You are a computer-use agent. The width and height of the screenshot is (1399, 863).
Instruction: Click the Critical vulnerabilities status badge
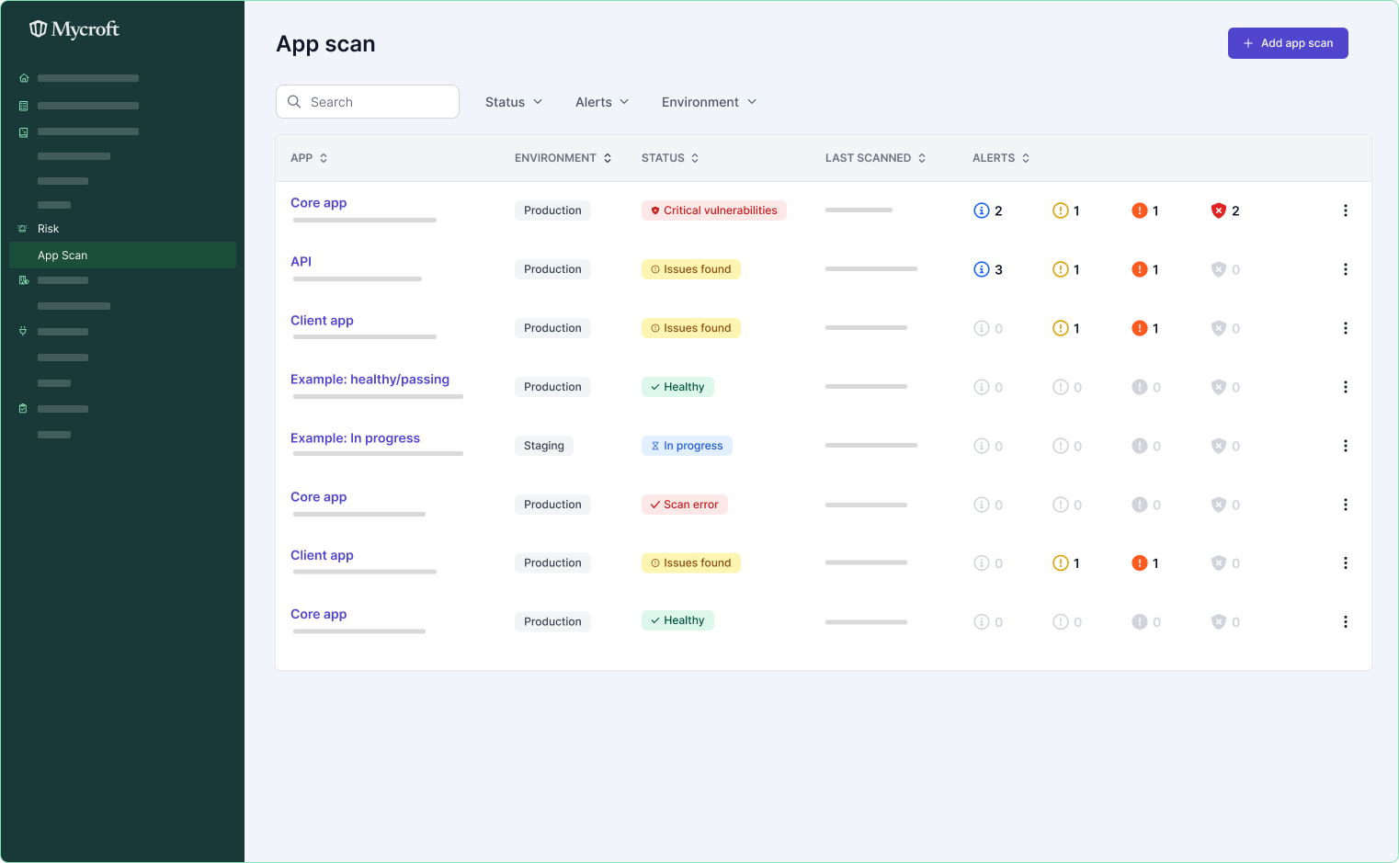coord(713,210)
